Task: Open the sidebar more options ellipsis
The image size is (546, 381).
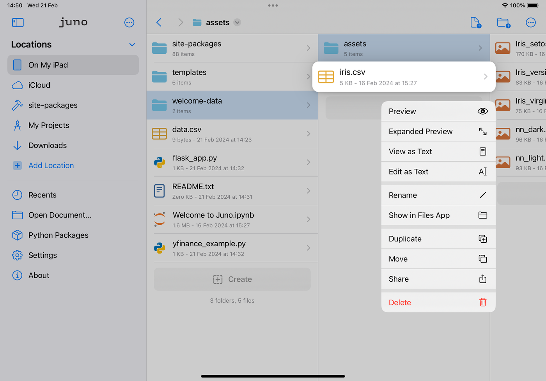Action: click(129, 23)
